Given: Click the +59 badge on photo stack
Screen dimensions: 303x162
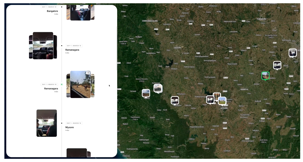Looking at the screenshot, I should tap(88, 73).
